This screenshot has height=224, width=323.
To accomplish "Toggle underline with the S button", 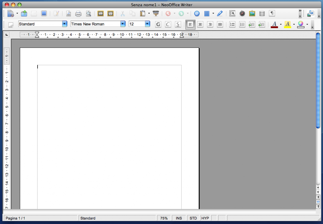I will [178, 25].
